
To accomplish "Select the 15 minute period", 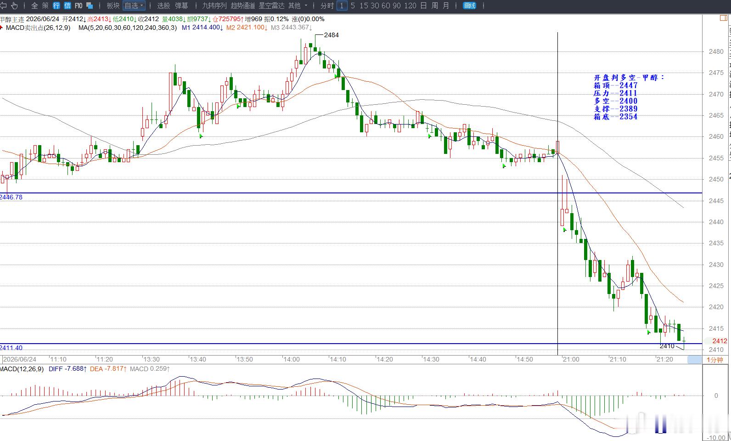I will (x=364, y=6).
